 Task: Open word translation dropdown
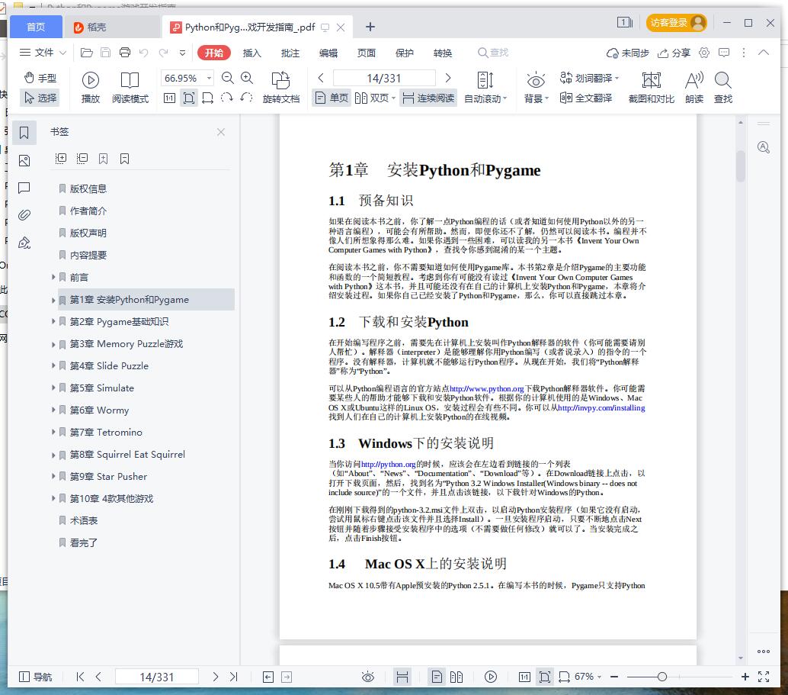tap(589, 78)
